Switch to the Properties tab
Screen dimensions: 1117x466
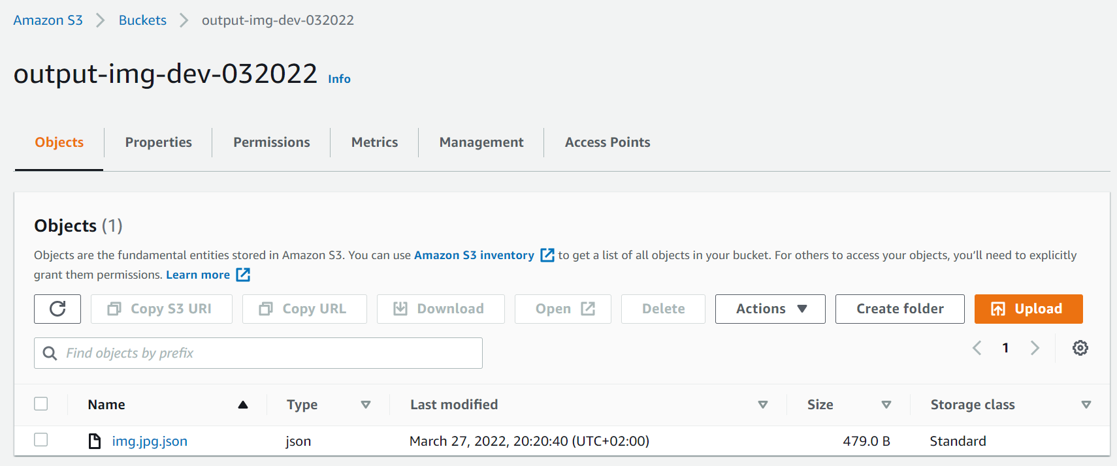(x=159, y=142)
